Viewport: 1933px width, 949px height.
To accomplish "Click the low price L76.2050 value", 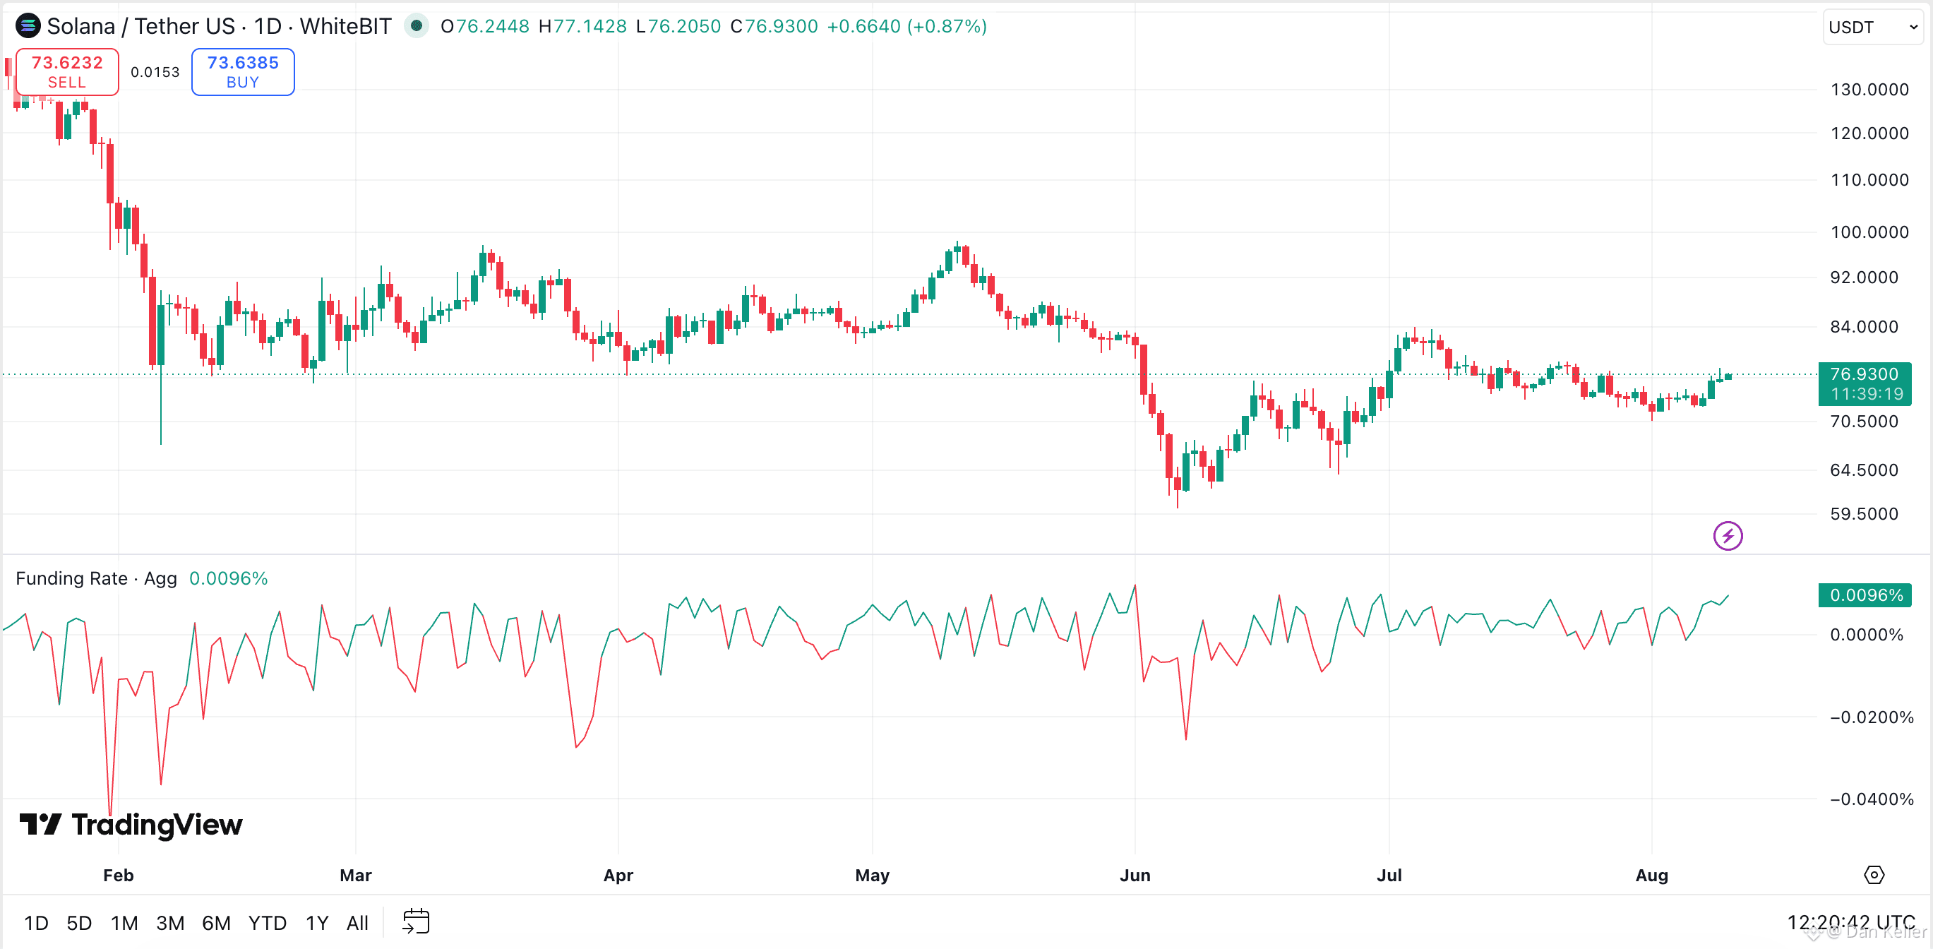I will (678, 26).
